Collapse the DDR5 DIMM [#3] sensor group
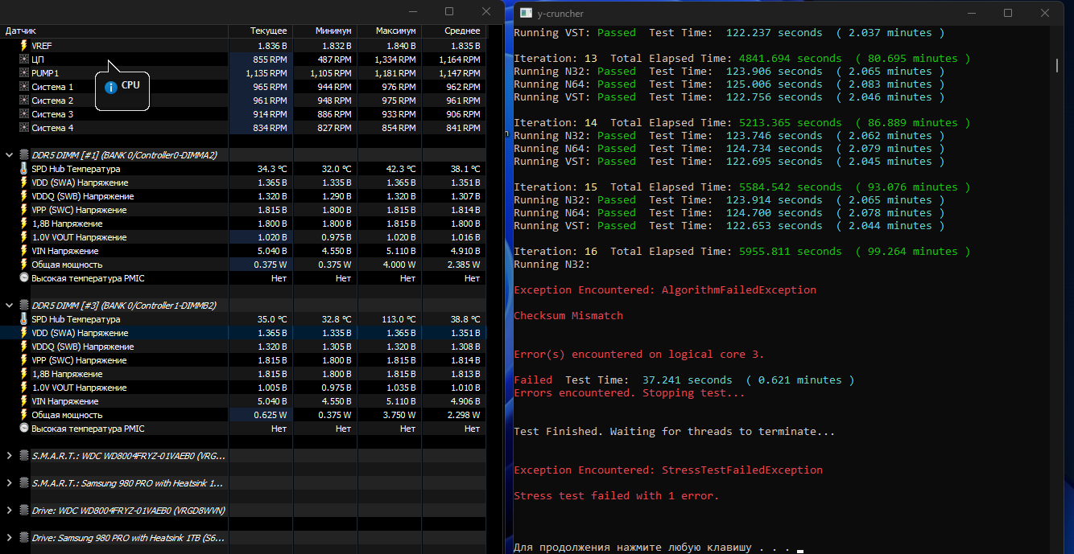This screenshot has height=554, width=1074. (9, 306)
